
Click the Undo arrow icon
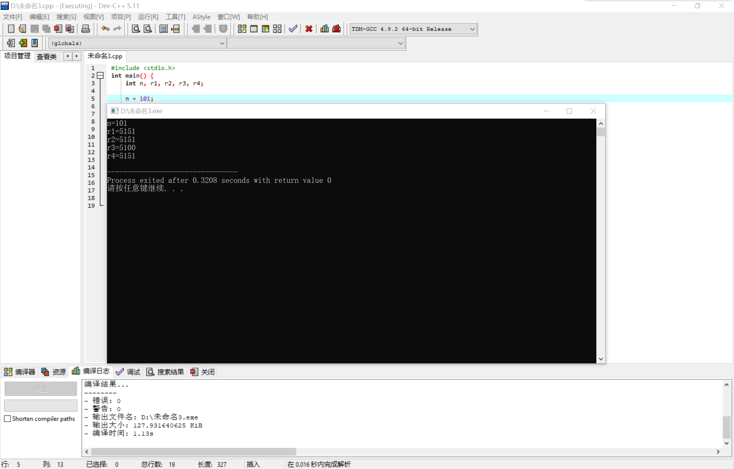[105, 29]
